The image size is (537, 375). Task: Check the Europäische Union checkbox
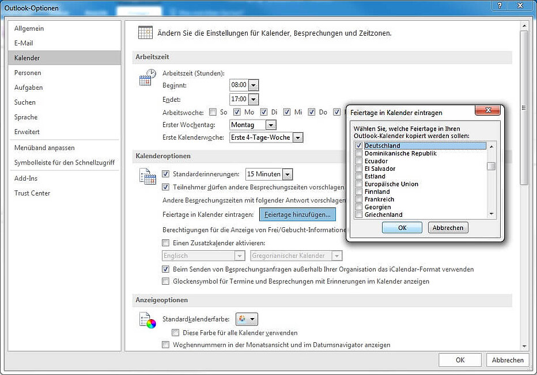coord(358,184)
